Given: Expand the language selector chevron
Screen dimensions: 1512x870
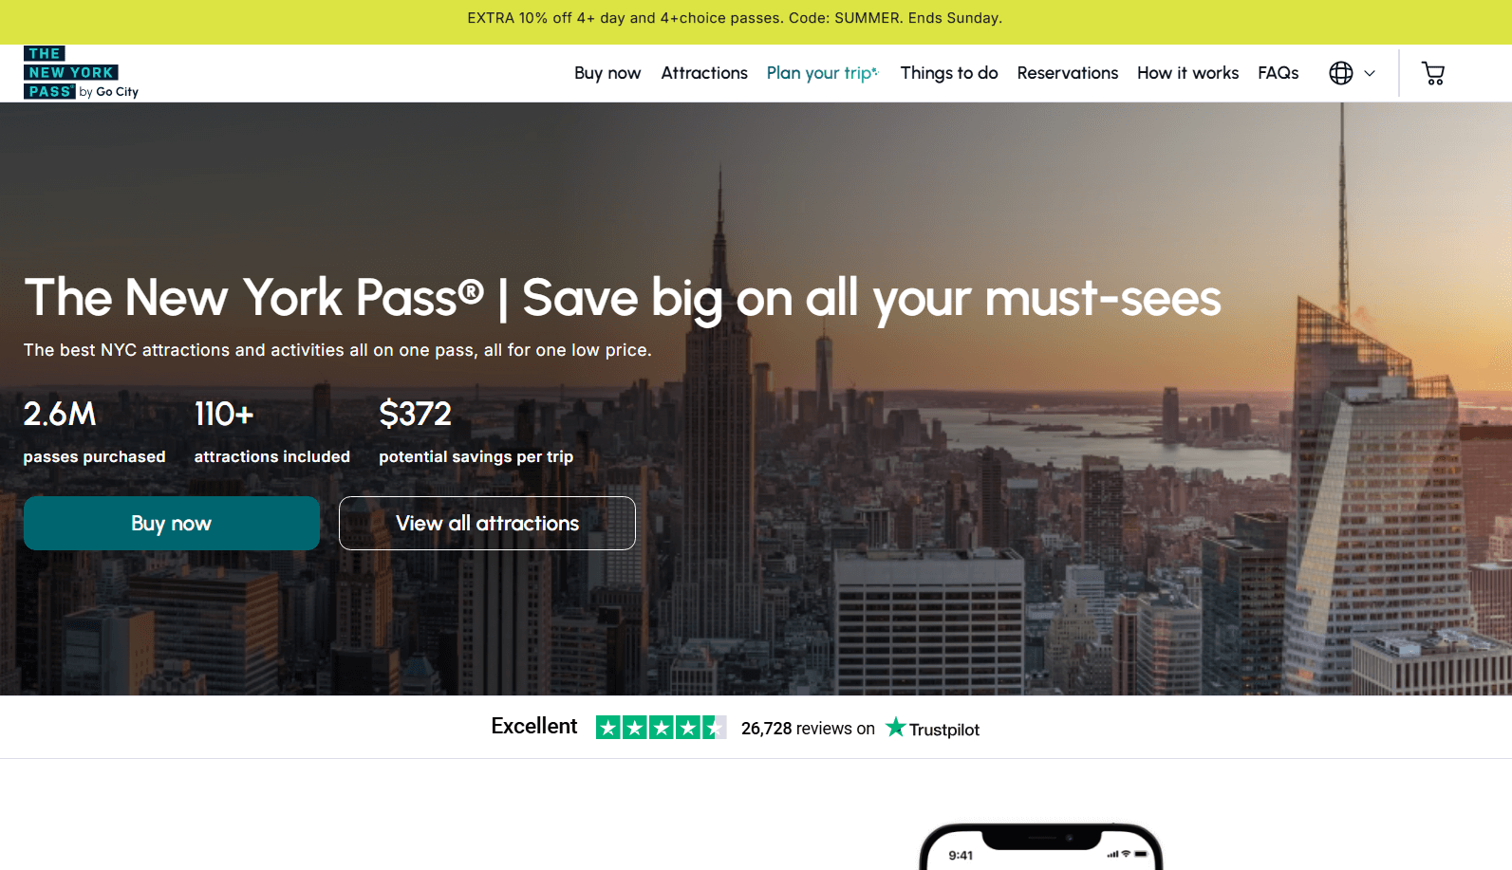Looking at the screenshot, I should [1370, 73].
